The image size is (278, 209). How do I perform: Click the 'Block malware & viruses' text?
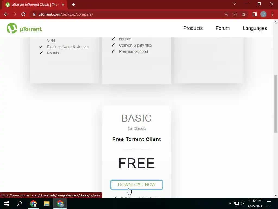[68, 47]
